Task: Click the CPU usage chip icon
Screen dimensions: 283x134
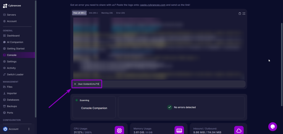Action: (119, 130)
